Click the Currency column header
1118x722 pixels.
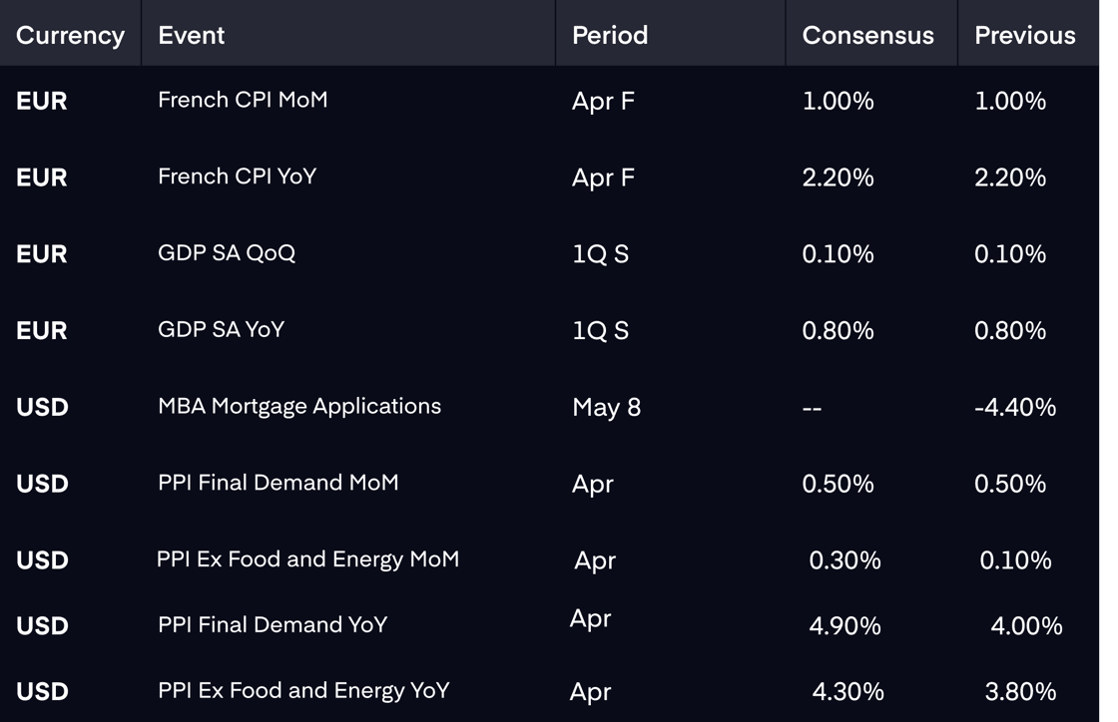[x=70, y=35]
